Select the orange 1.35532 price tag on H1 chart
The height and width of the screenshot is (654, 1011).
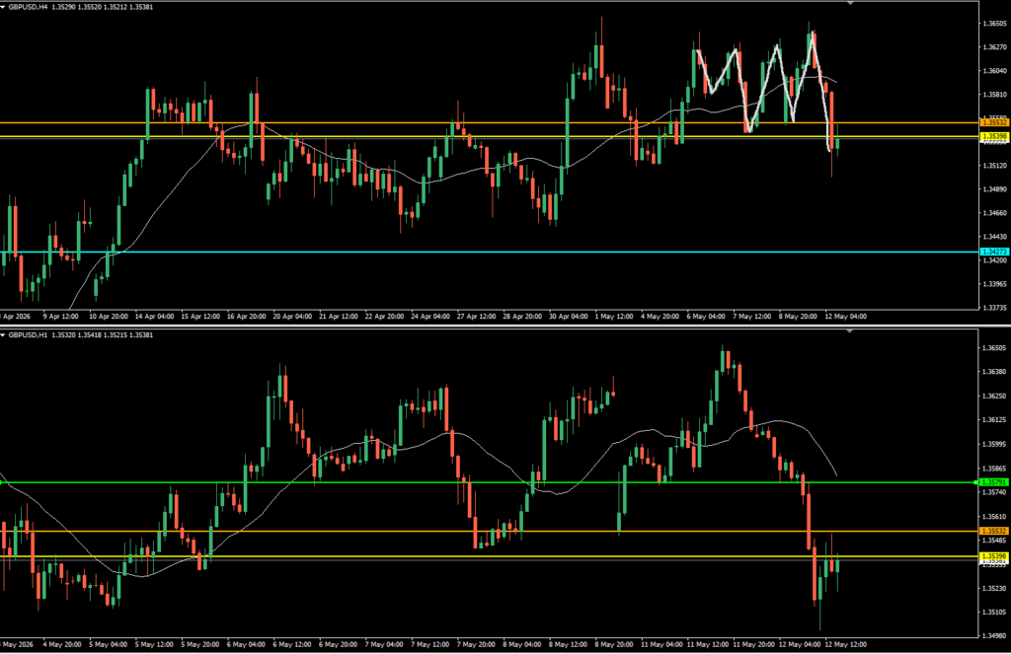click(x=994, y=531)
